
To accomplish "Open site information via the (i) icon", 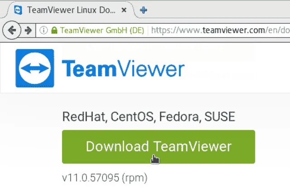I will point(43,30).
